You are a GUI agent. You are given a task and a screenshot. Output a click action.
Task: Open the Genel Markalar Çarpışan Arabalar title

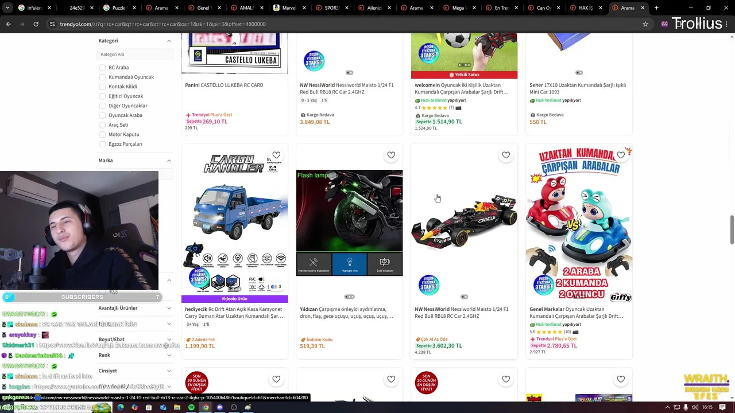click(577, 313)
